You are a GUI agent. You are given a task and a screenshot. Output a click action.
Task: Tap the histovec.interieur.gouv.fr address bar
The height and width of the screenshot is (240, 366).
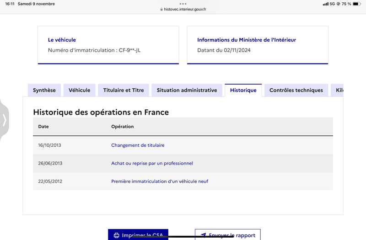(x=183, y=9)
